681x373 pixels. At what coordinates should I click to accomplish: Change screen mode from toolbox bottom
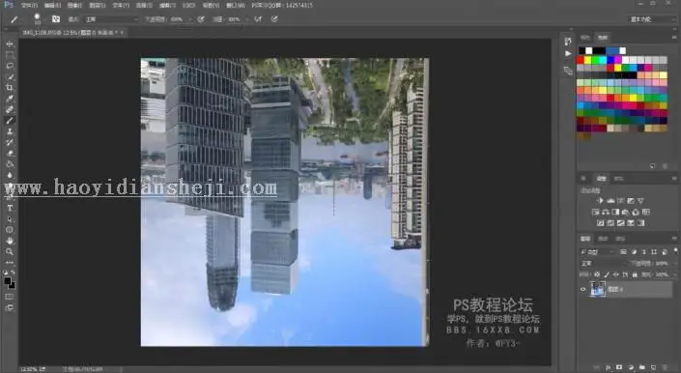tap(10, 308)
